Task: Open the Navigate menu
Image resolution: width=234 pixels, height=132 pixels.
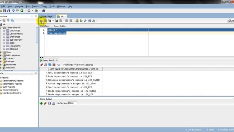Action: [x=19, y=7]
